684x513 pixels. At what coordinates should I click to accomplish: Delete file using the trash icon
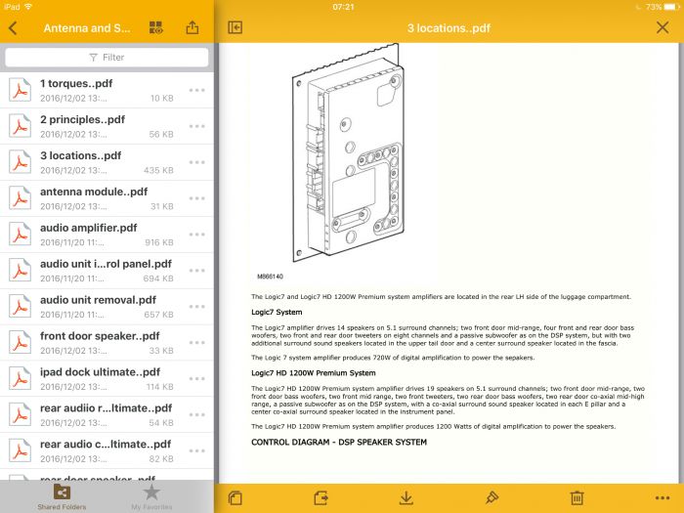point(577,497)
